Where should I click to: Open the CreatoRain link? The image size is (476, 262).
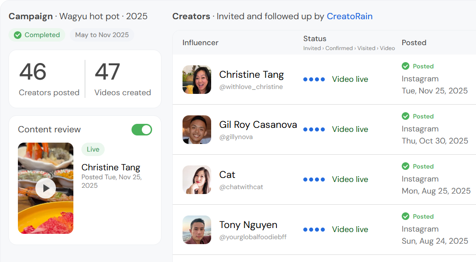click(x=349, y=17)
